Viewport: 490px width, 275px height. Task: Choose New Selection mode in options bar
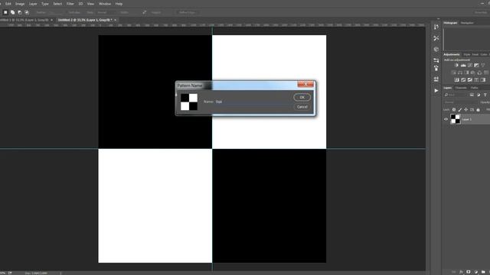pos(5,12)
